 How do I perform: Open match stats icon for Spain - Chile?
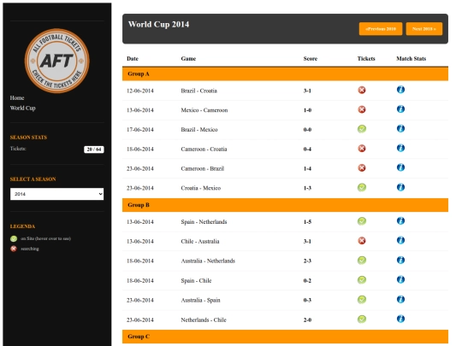tap(400, 279)
